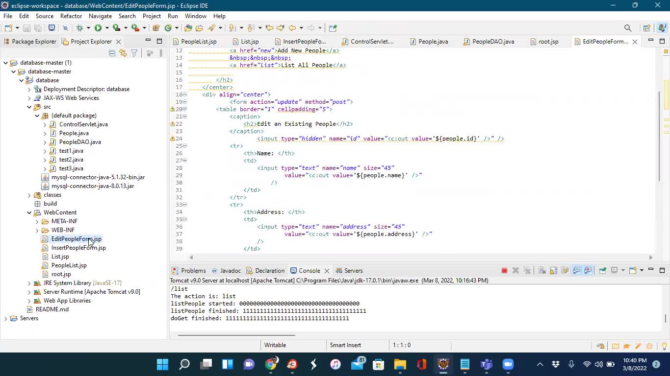
Task: Switch to the Servers view tab
Action: (x=349, y=271)
